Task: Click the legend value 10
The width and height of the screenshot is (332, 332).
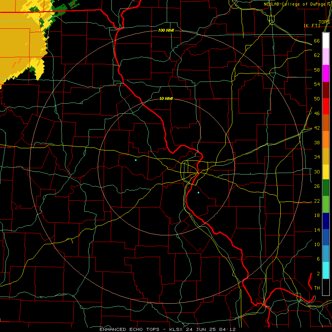Action: click(x=317, y=244)
